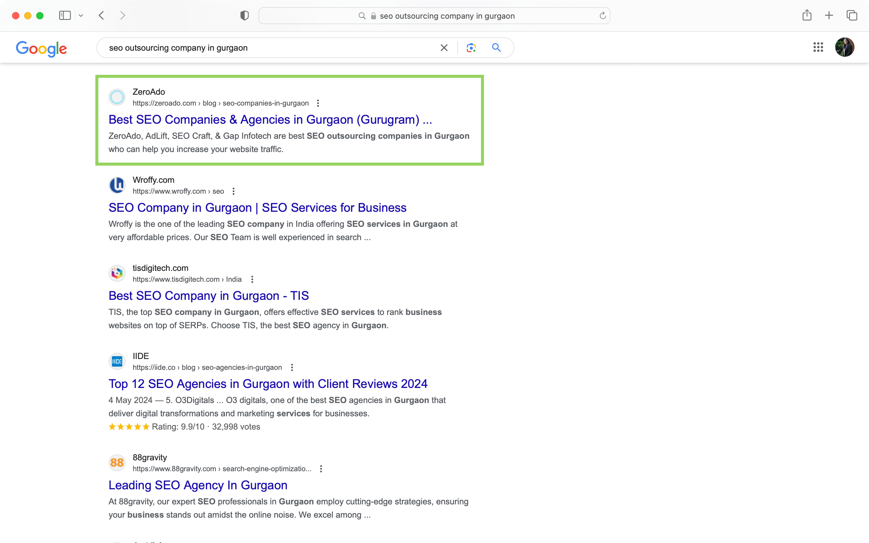Open a new tab with plus icon
The width and height of the screenshot is (869, 543).
click(x=829, y=15)
